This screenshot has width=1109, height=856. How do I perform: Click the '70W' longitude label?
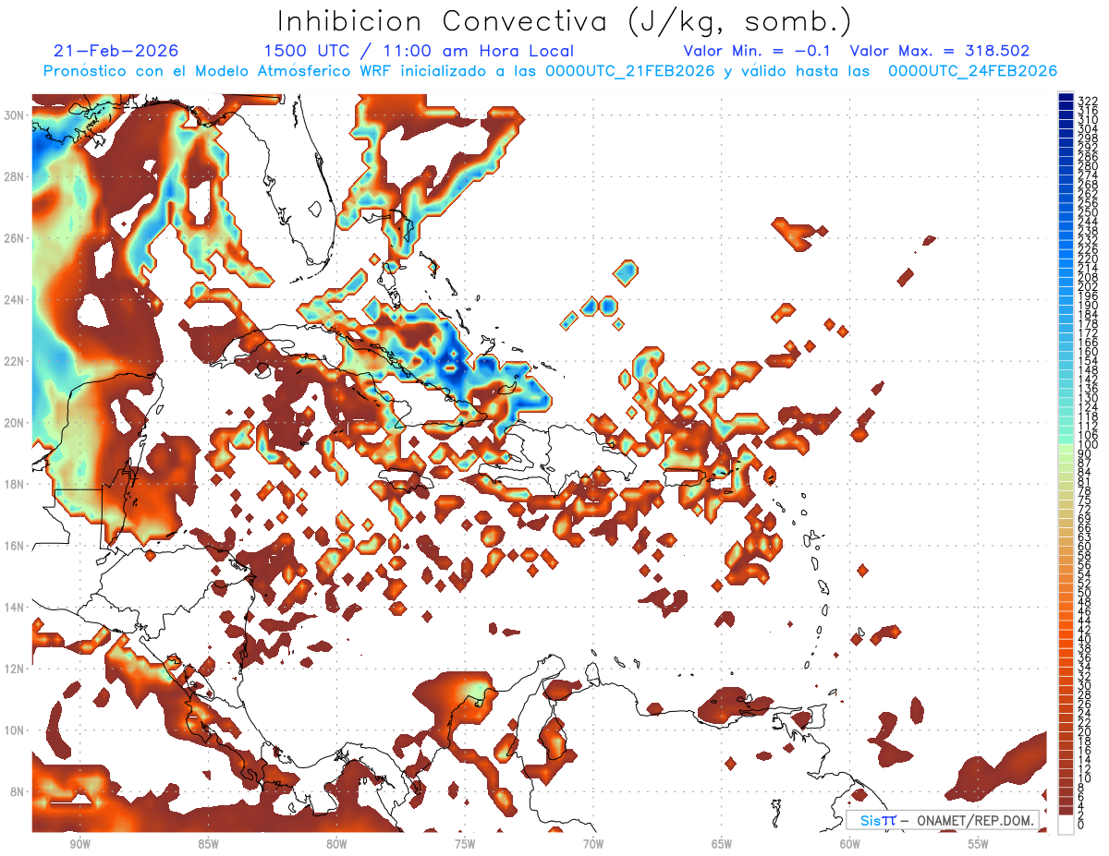point(593,844)
